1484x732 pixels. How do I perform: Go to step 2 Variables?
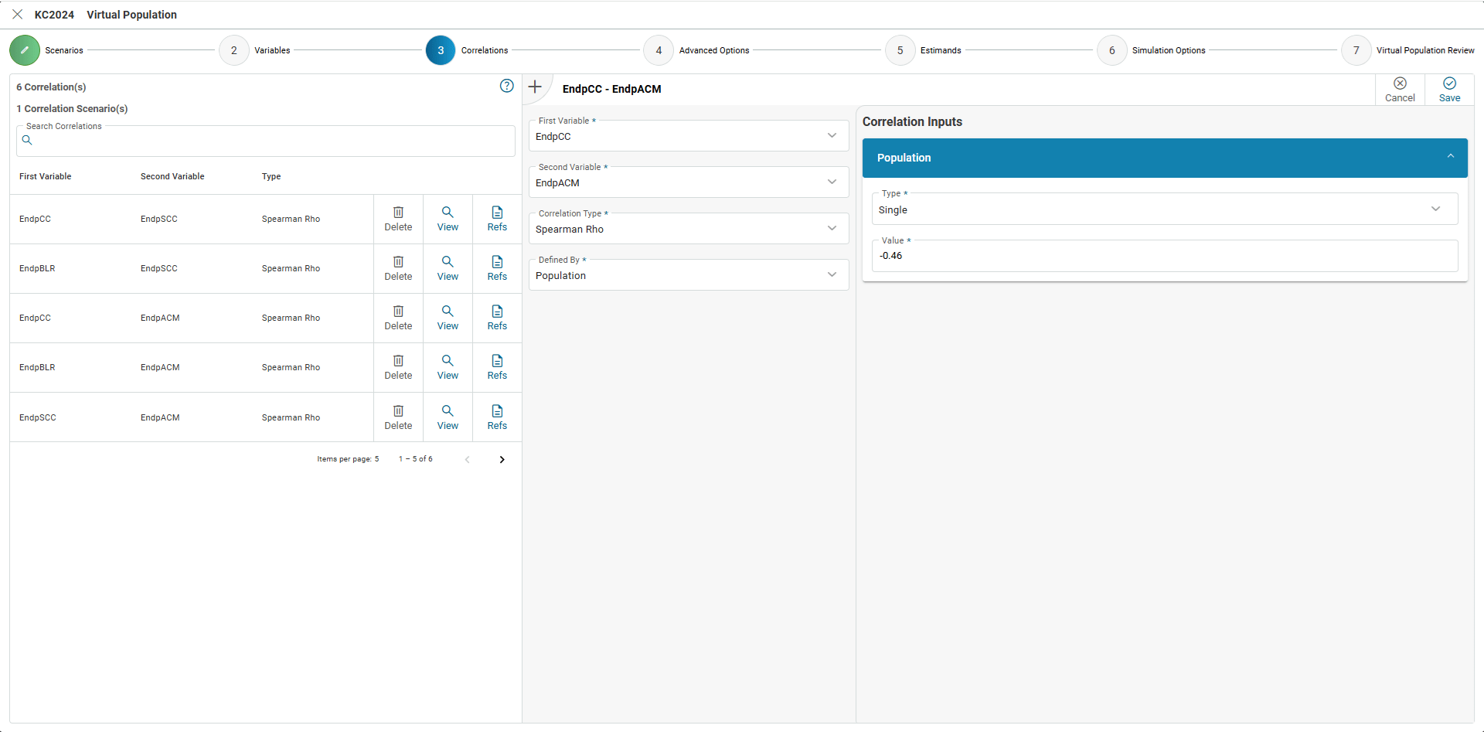point(255,50)
